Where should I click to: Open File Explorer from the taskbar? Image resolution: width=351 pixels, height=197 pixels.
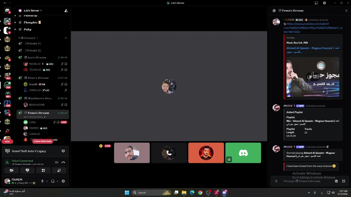pyautogui.click(x=184, y=193)
